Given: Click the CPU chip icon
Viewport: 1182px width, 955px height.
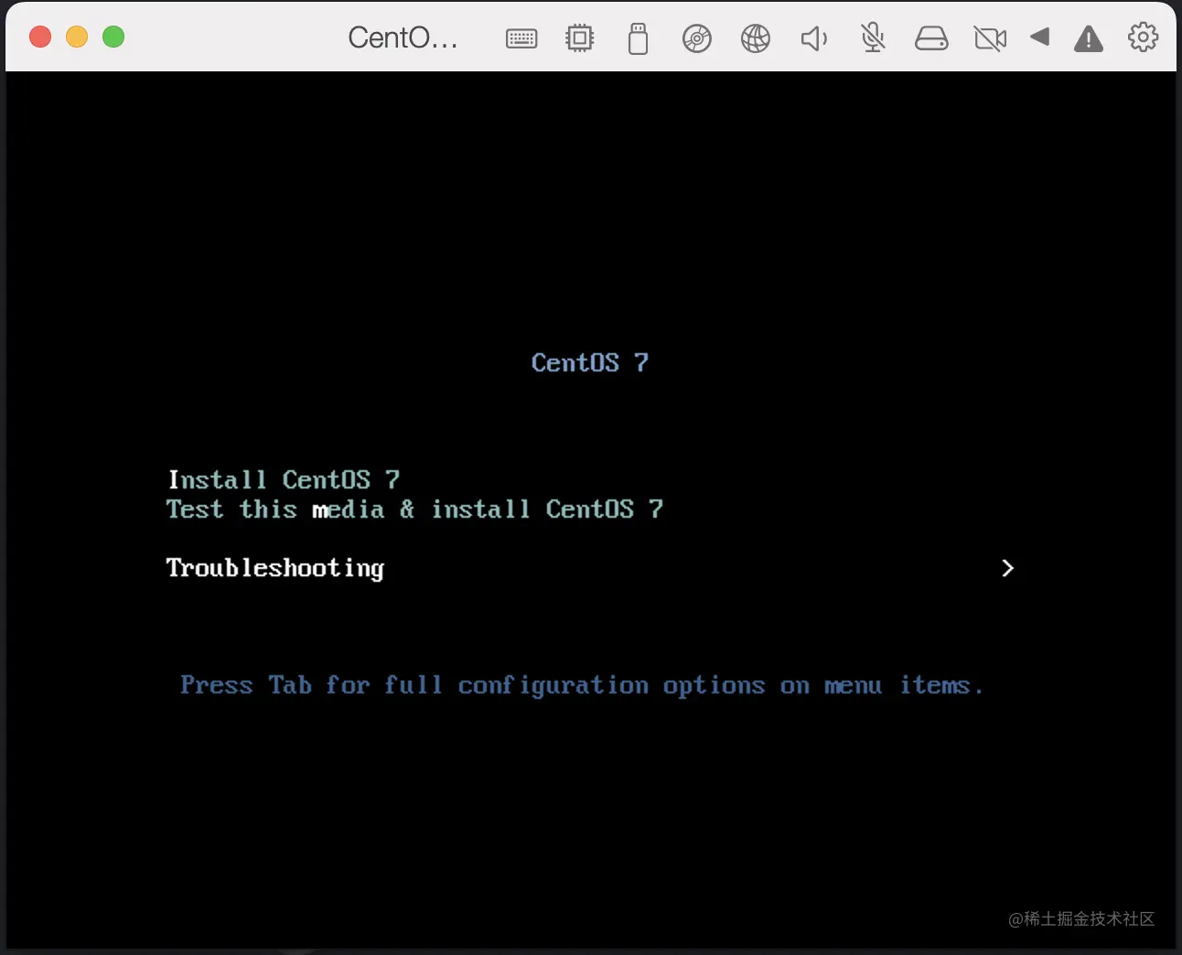Looking at the screenshot, I should click(x=579, y=38).
